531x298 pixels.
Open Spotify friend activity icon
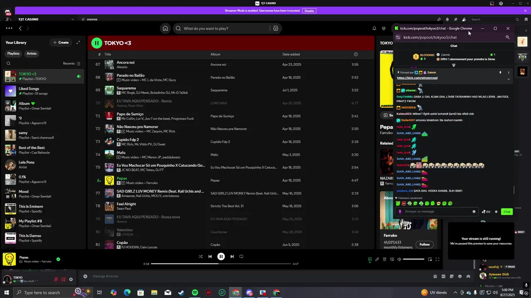click(x=384, y=29)
